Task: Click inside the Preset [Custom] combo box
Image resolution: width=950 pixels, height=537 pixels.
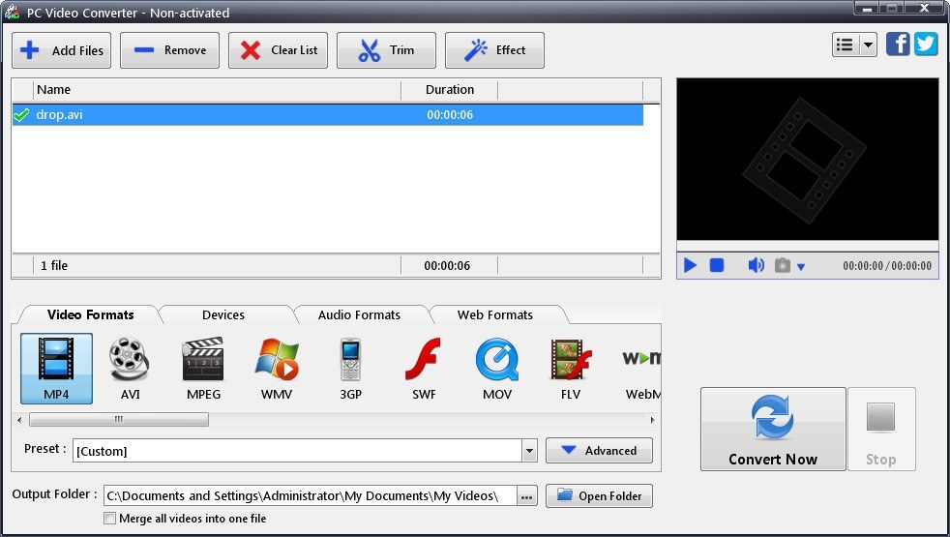Action: coord(298,451)
